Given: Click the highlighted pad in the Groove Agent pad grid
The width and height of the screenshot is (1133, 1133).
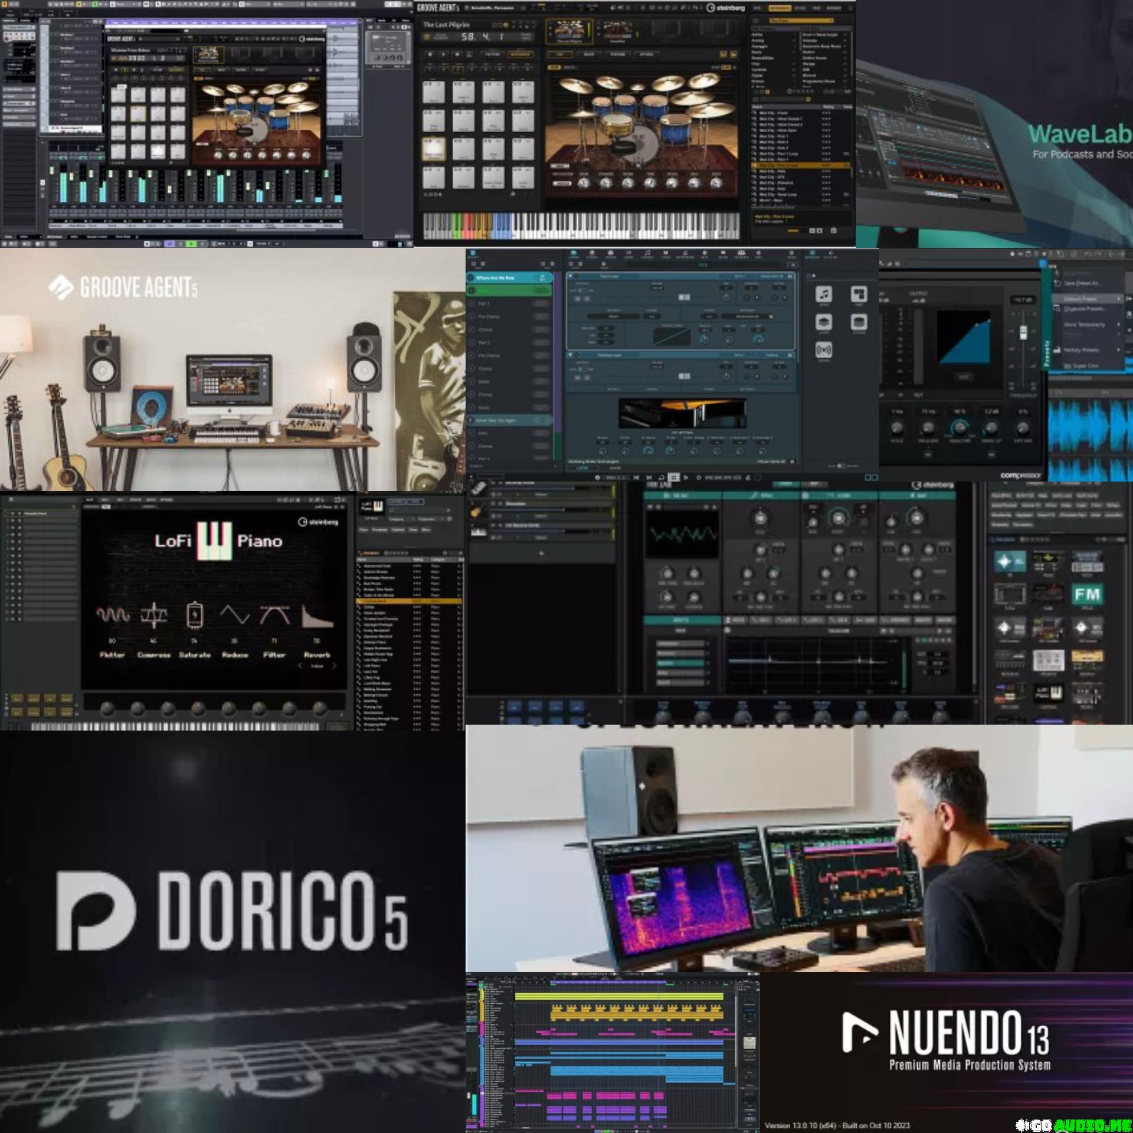Looking at the screenshot, I should coord(433,149).
